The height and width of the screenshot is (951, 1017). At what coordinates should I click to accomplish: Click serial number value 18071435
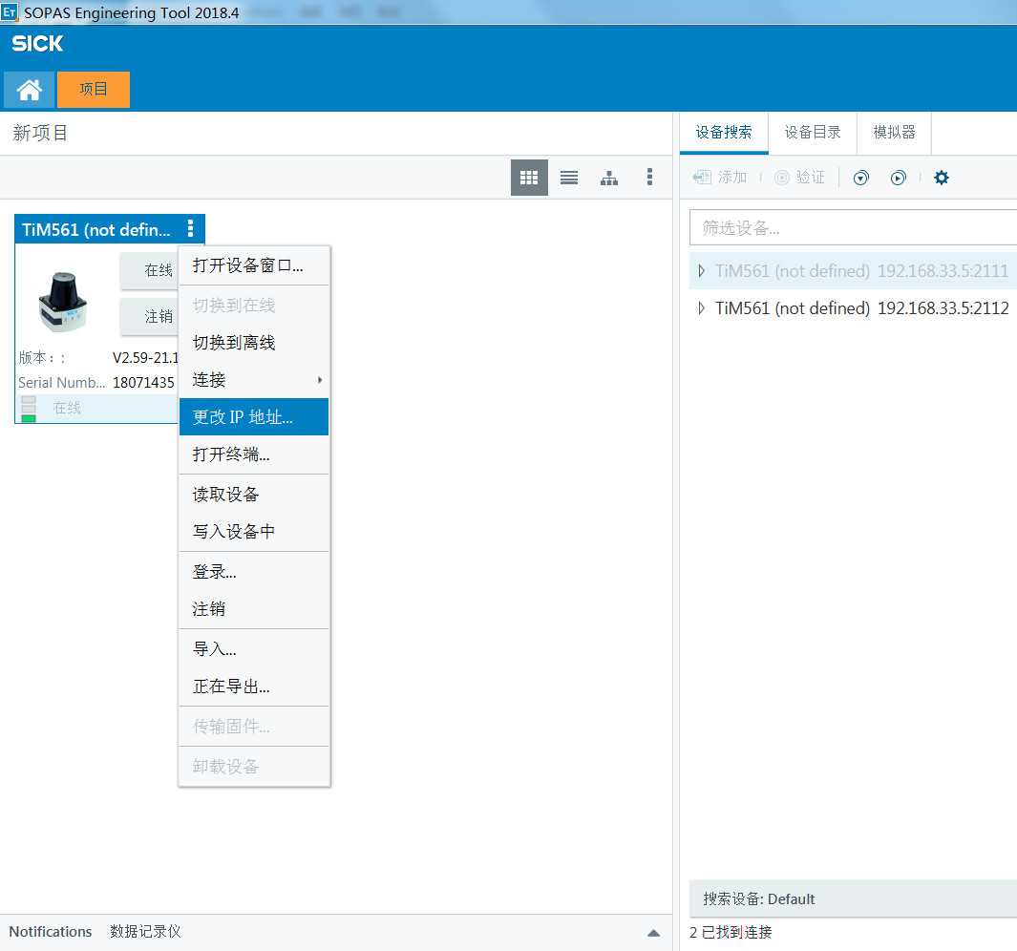[143, 383]
